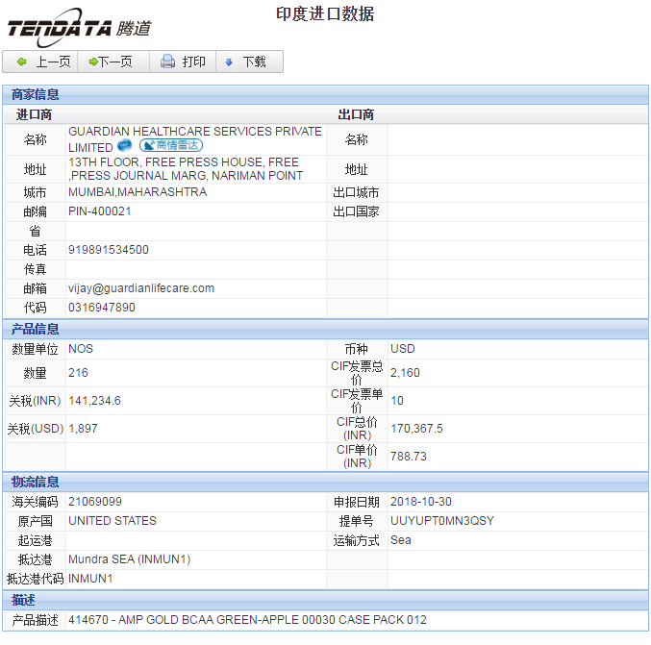
Task: Select CIF invoice unit price 10
Action: [x=397, y=401]
